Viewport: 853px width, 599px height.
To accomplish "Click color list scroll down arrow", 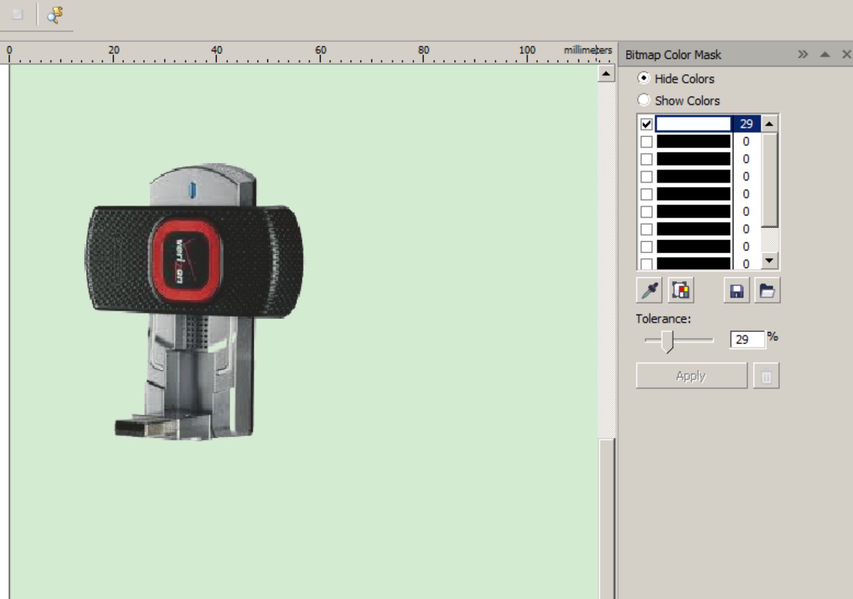I will (769, 260).
